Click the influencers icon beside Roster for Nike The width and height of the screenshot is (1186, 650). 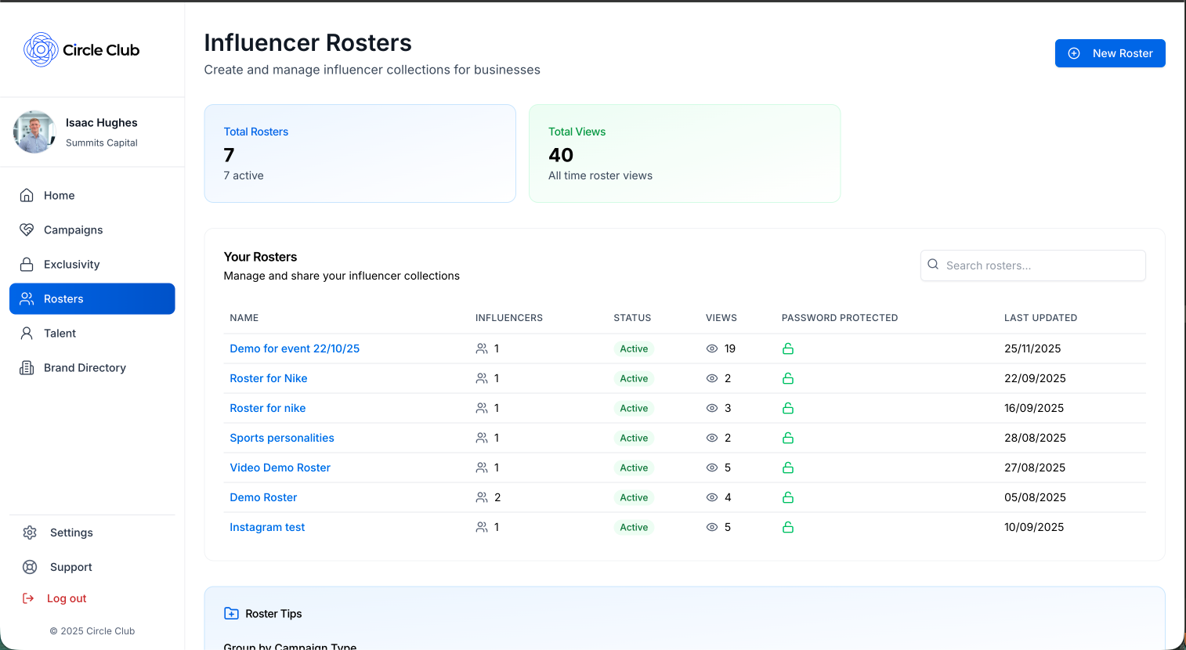482,378
